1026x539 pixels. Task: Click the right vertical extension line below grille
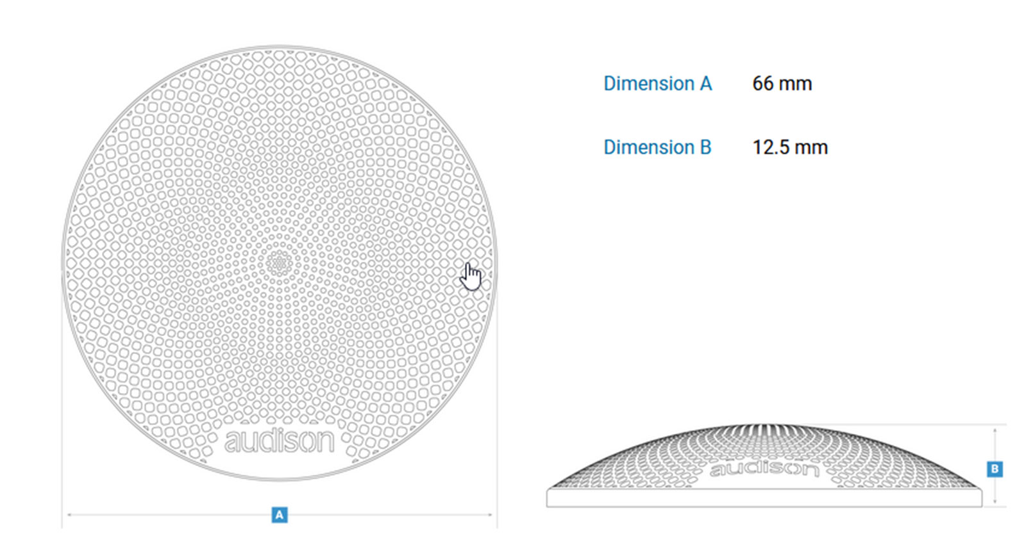click(497, 397)
